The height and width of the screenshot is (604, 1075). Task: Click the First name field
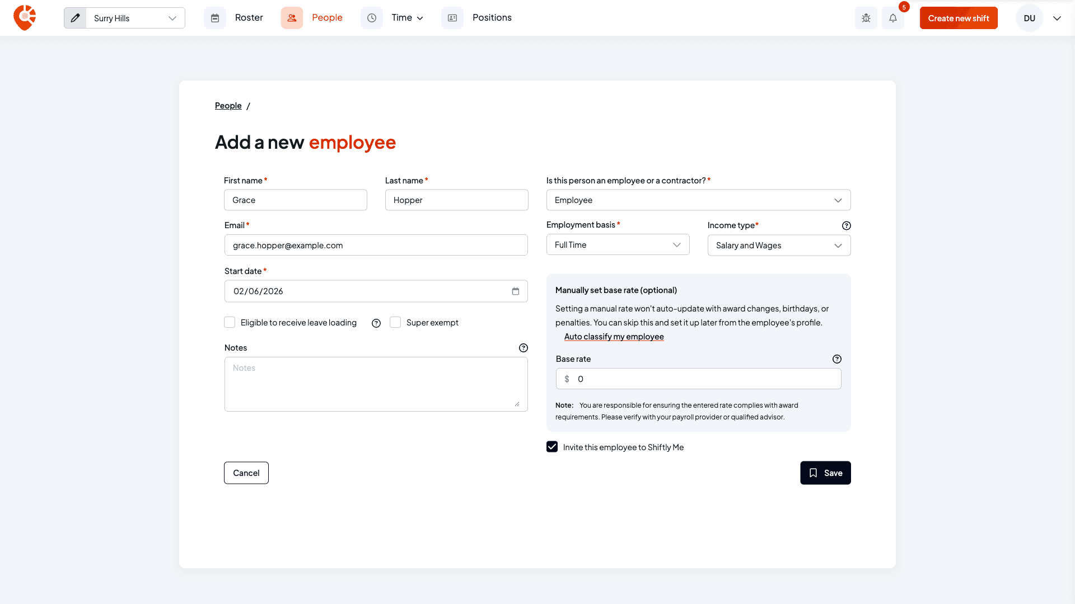tap(296, 200)
